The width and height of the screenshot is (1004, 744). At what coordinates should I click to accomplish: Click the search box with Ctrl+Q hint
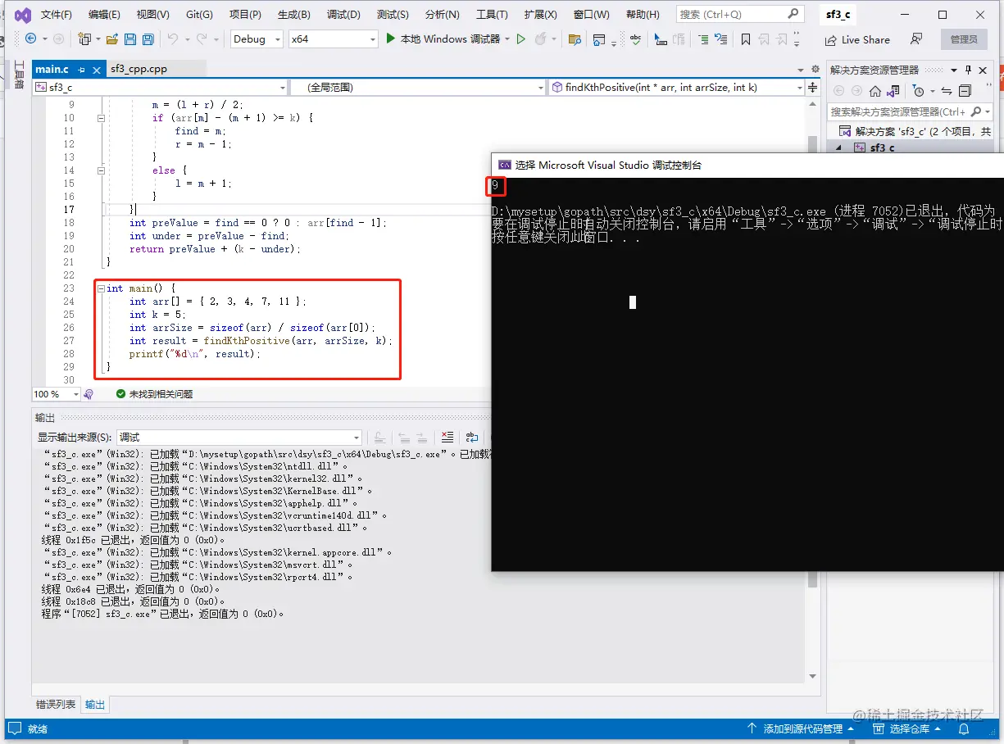(x=739, y=14)
